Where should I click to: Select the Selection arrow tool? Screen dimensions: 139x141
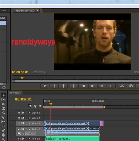coord(4,95)
